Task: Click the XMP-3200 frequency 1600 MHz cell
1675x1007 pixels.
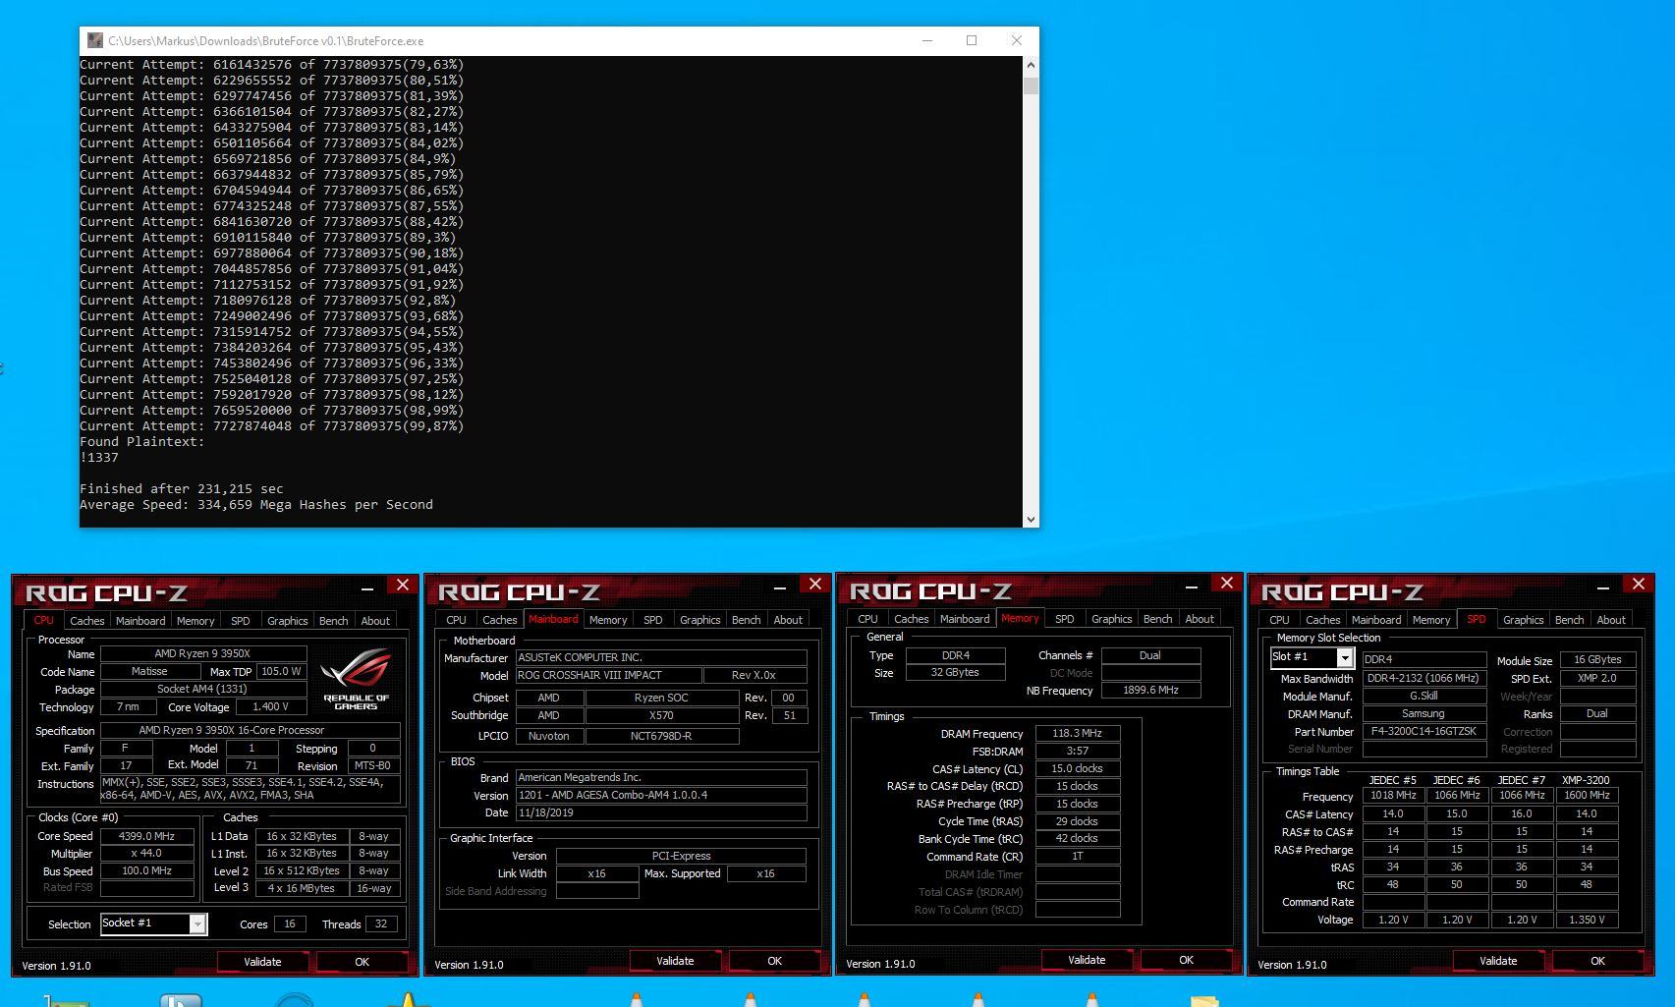Action: 1587,795
